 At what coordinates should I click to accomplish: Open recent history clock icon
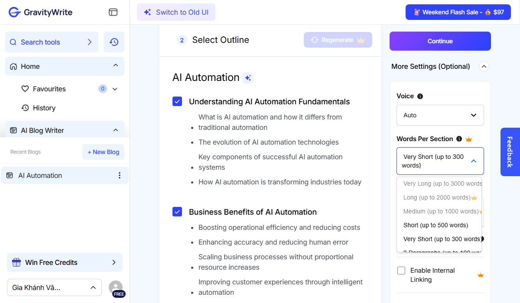[114, 42]
